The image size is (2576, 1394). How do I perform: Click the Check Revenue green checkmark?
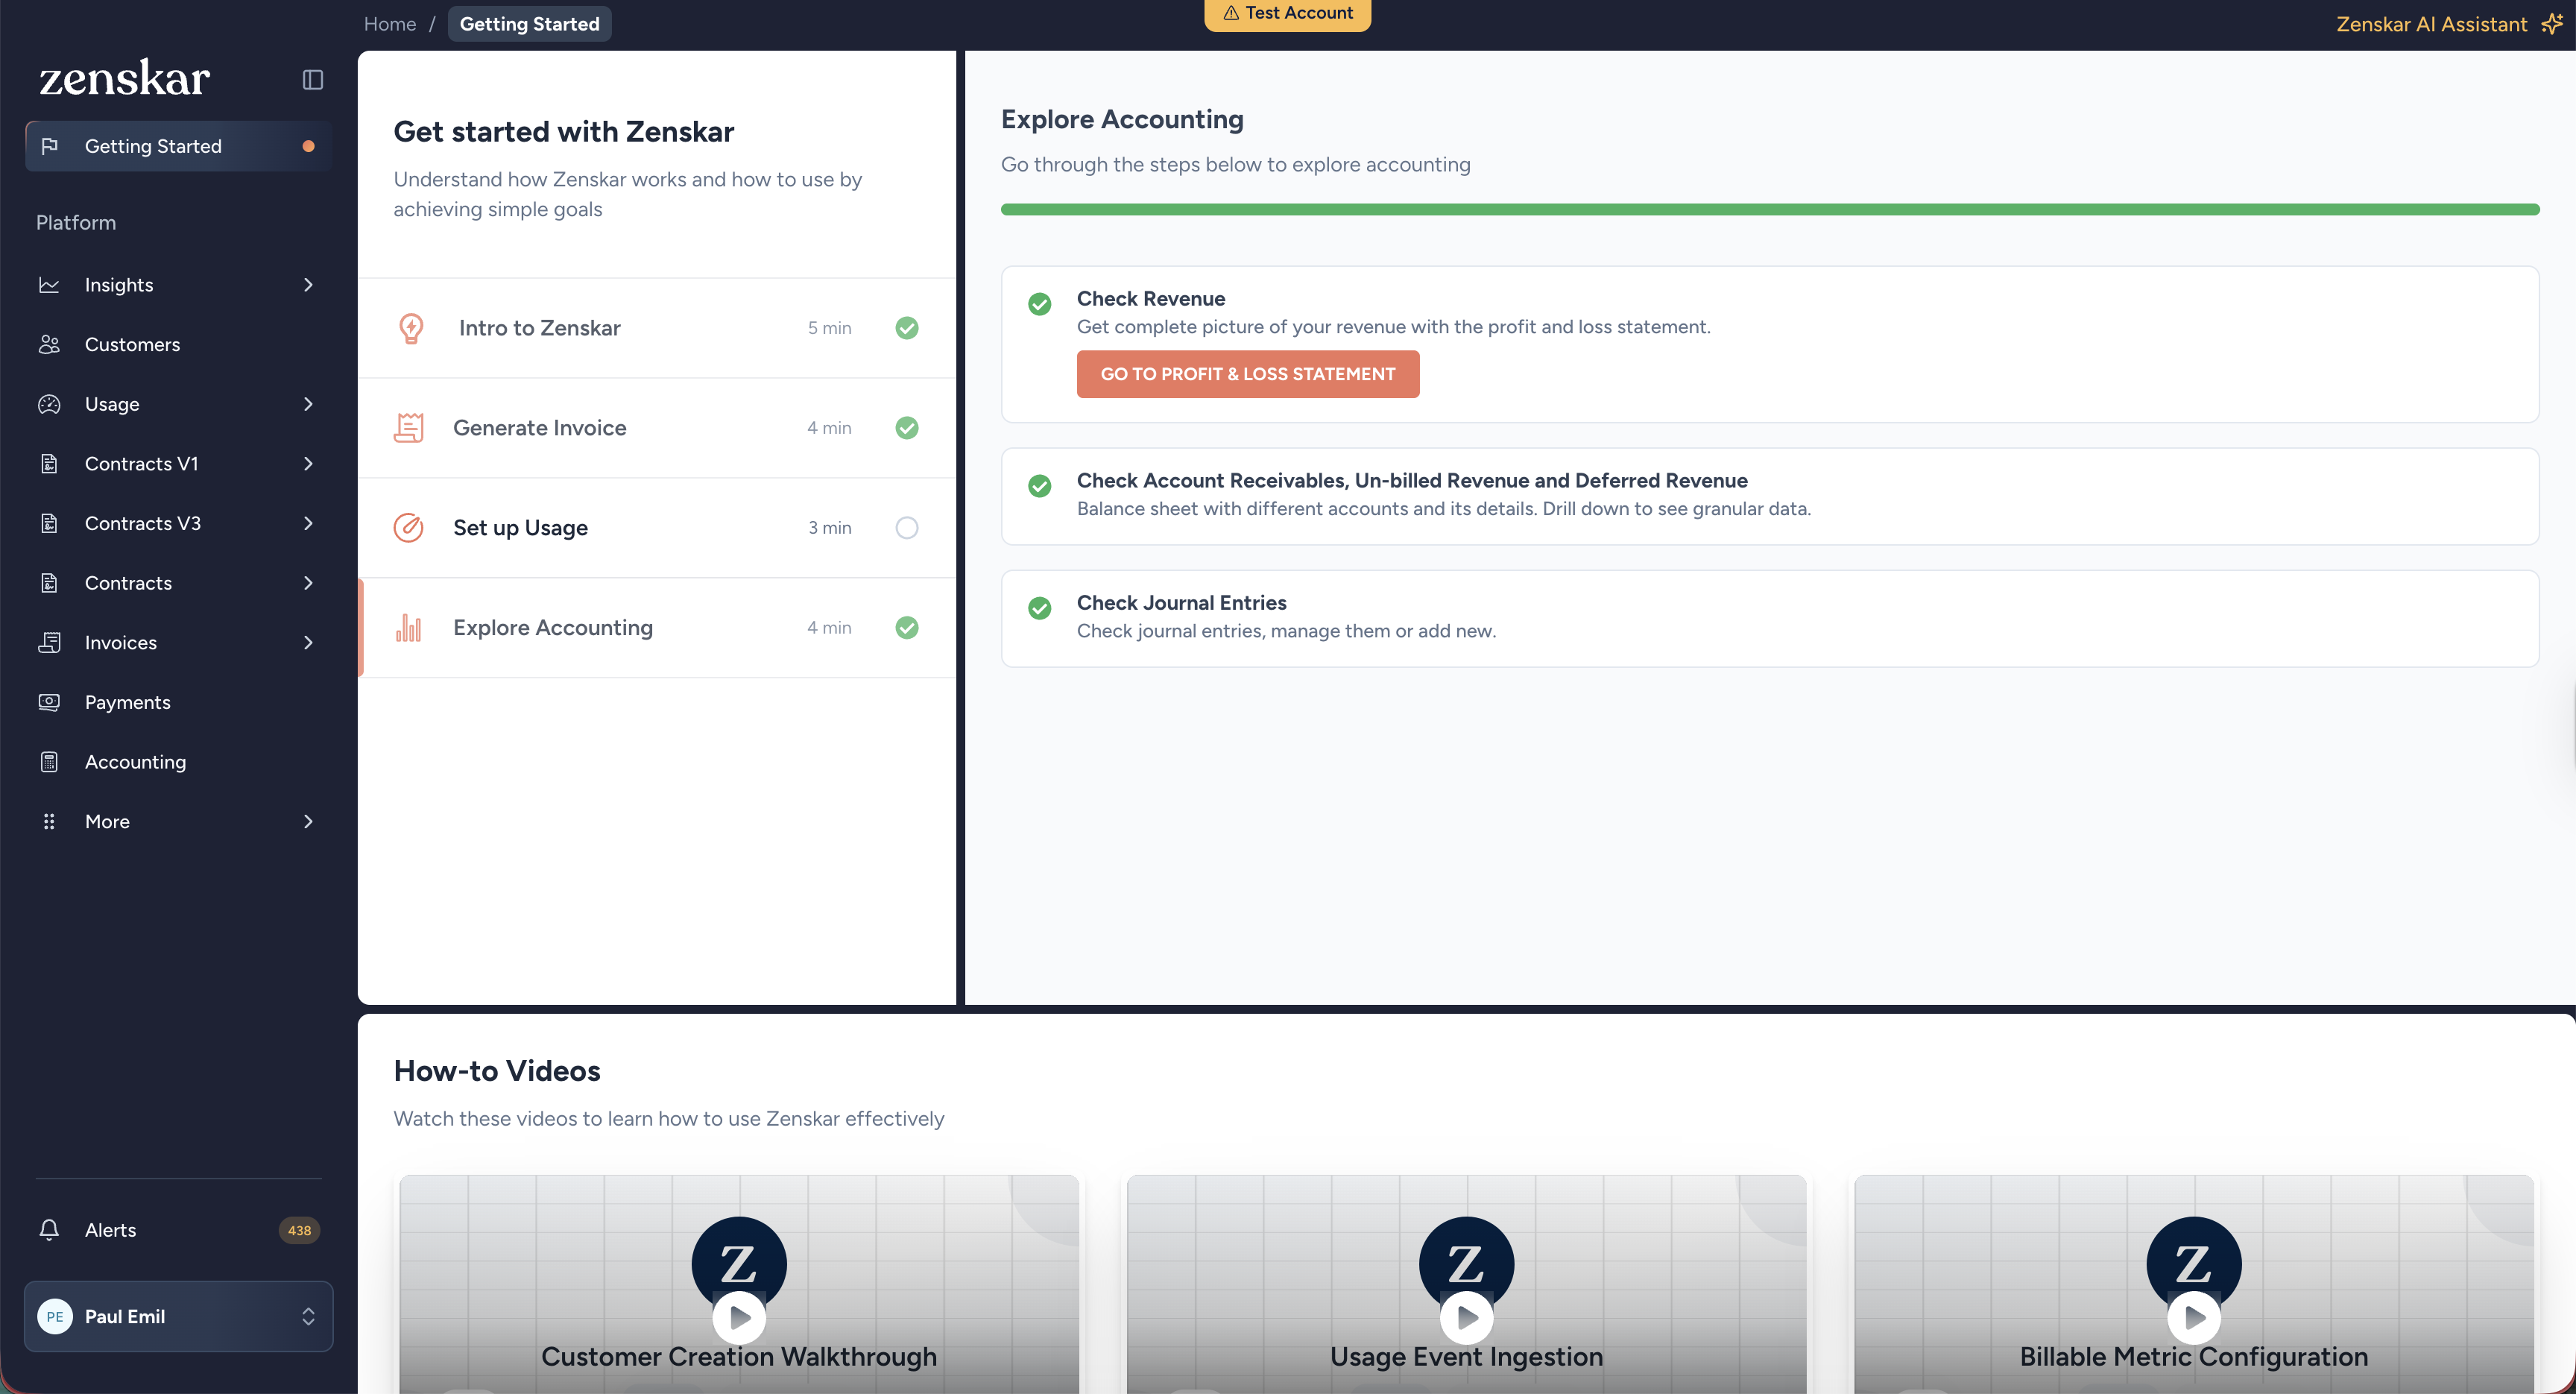pos(1040,304)
